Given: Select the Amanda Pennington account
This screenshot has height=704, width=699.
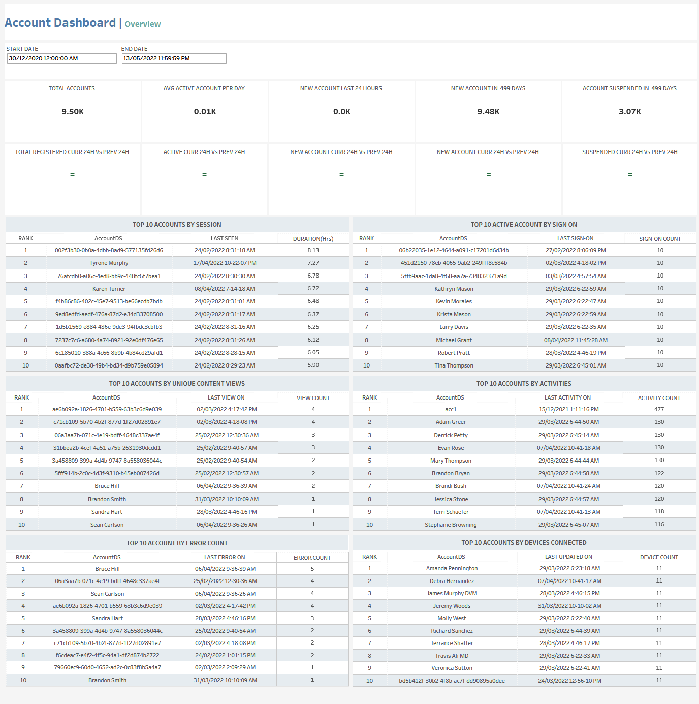Looking at the screenshot, I should click(x=452, y=568).
